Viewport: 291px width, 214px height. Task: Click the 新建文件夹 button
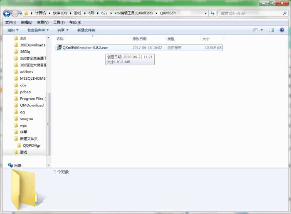click(x=86, y=30)
